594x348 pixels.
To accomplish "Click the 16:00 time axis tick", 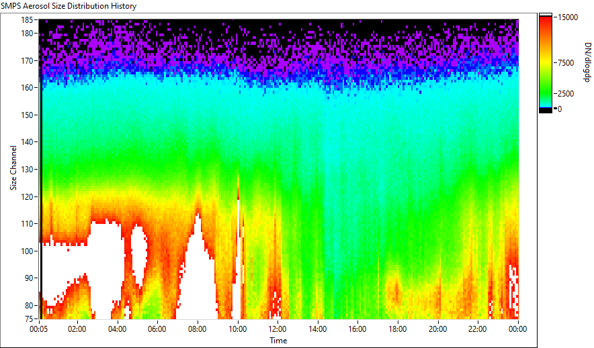I will click(357, 329).
